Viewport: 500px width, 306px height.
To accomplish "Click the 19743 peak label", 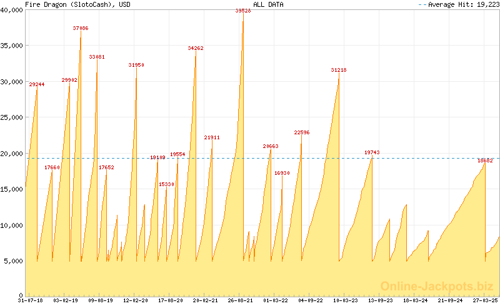I will pos(372,152).
